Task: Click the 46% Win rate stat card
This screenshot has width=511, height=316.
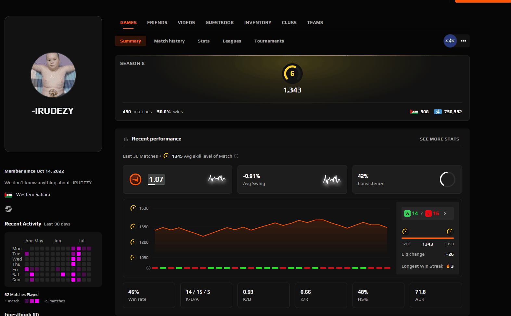Action: 149,295
